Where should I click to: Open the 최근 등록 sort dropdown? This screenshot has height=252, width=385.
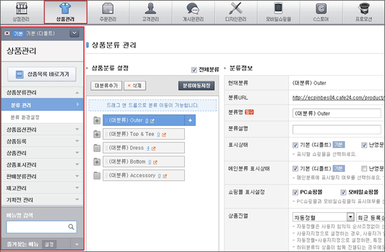pyautogui.click(x=370, y=217)
